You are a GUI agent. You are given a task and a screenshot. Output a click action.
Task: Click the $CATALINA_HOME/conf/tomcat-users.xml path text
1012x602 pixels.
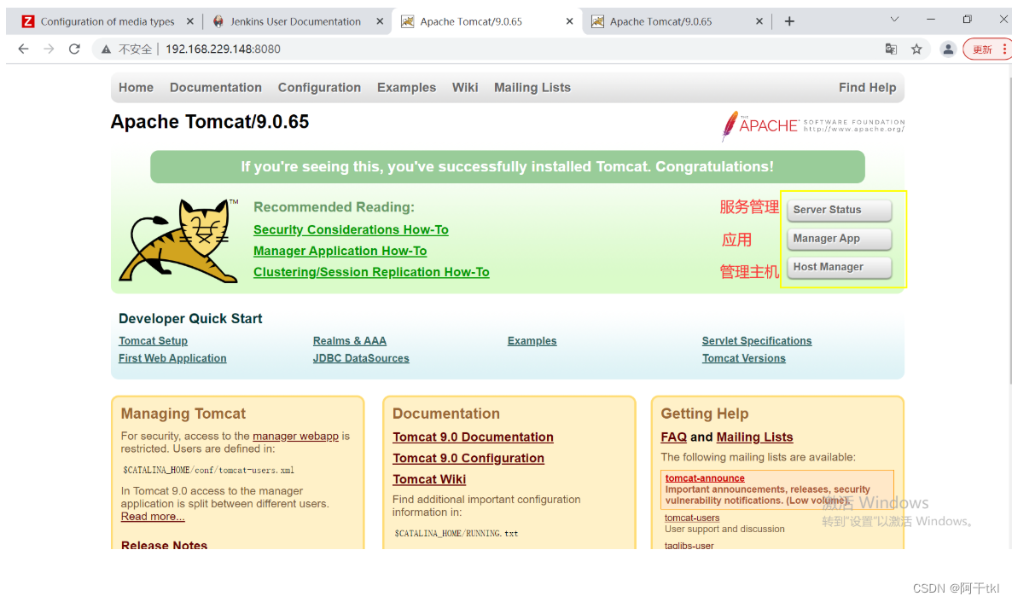208,471
